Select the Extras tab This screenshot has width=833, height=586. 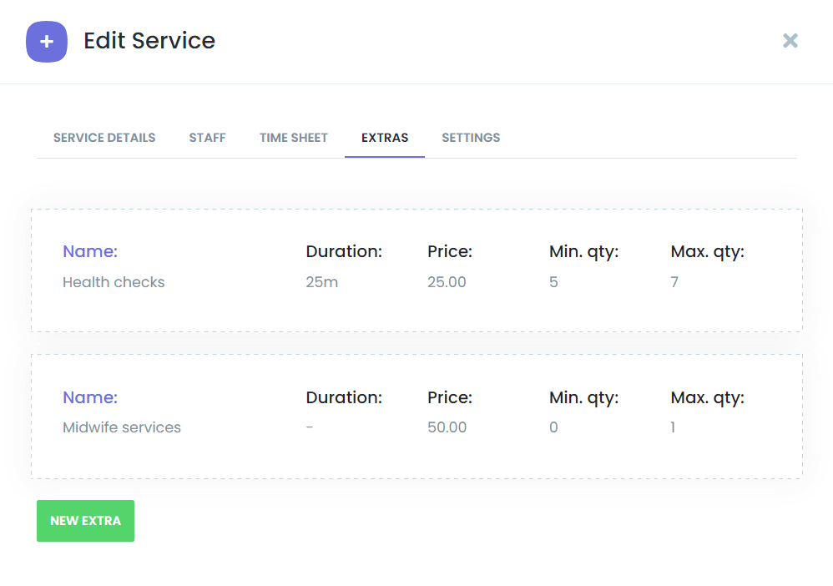click(385, 138)
